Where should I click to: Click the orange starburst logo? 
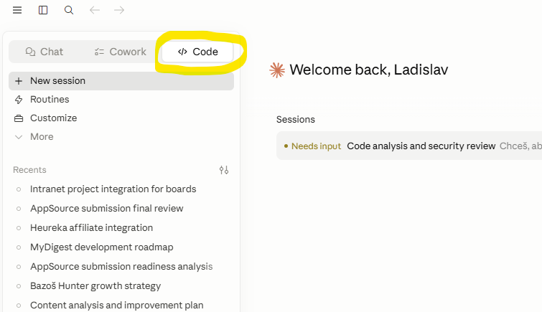tap(277, 70)
